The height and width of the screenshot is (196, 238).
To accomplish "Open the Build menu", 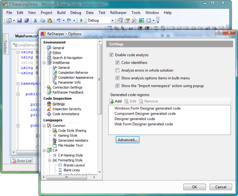I will [x=61, y=13].
